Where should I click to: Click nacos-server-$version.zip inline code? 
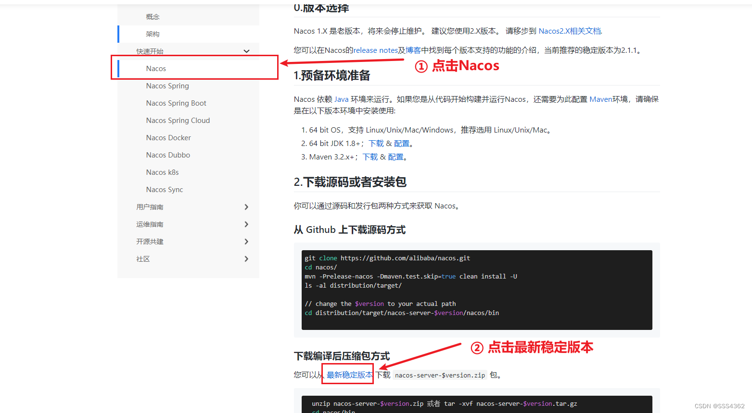440,376
